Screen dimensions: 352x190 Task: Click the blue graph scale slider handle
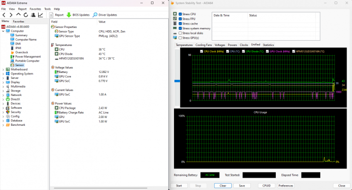[x=177, y=81]
